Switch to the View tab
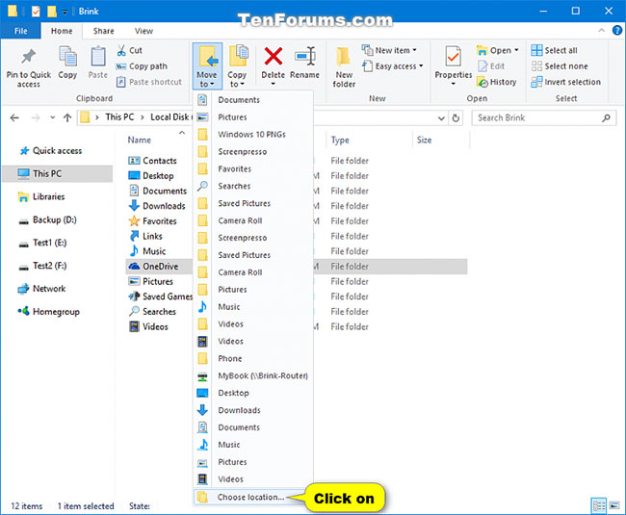 click(x=143, y=31)
